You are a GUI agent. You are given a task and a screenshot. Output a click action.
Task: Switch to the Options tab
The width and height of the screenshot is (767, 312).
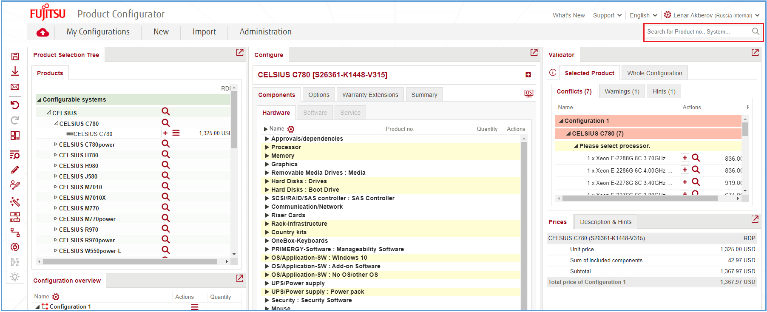(x=319, y=95)
